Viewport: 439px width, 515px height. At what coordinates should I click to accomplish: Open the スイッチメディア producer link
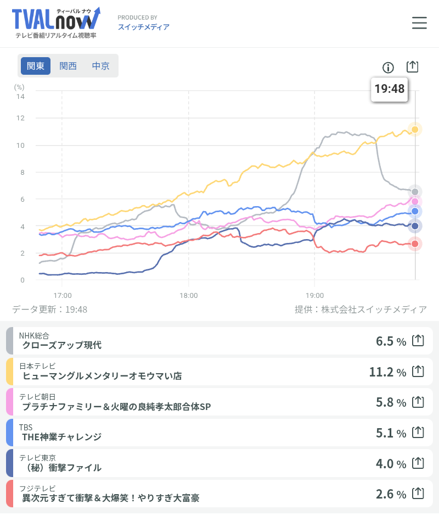point(143,27)
